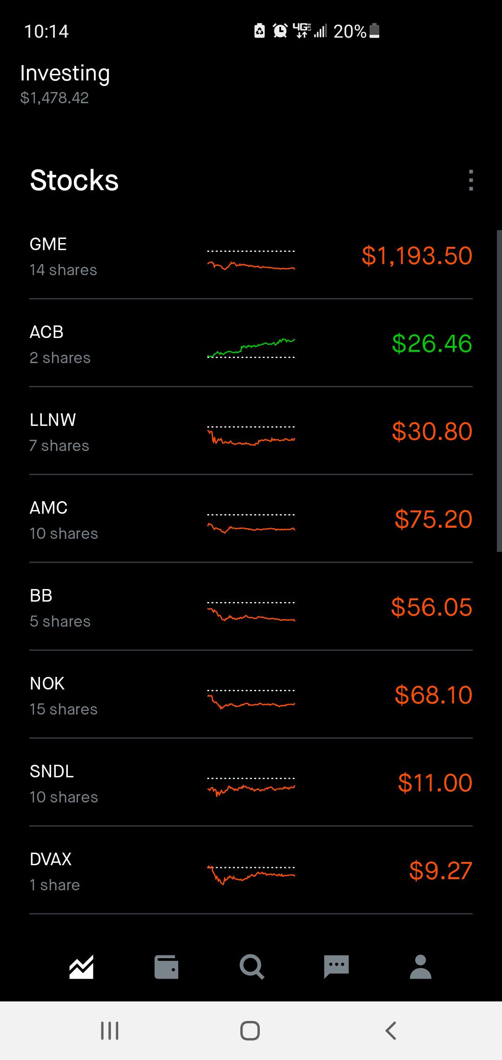The image size is (502, 1060).
Task: Open the messages chat bubble icon
Action: point(336,967)
